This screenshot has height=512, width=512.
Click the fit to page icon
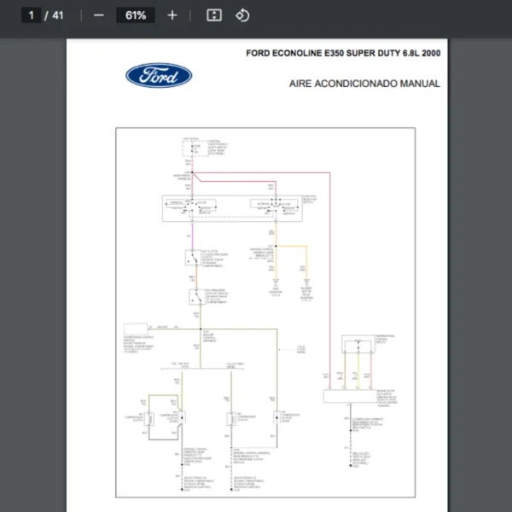click(x=214, y=15)
